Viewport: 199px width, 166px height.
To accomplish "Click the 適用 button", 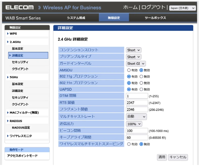I will pos(162,157).
